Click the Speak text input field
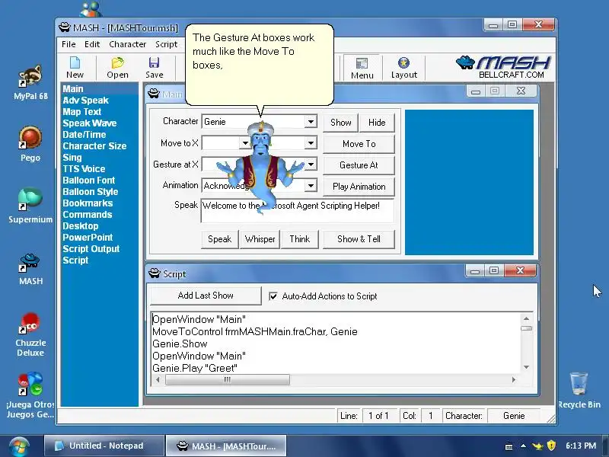The width and height of the screenshot is (609, 457). 298,210
